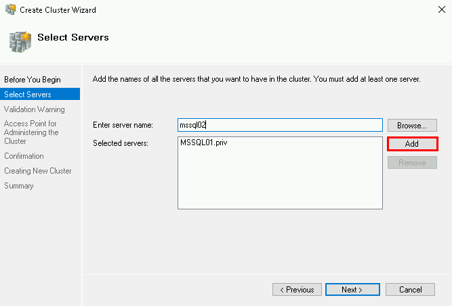Cancel the cluster creation wizard

(410, 290)
